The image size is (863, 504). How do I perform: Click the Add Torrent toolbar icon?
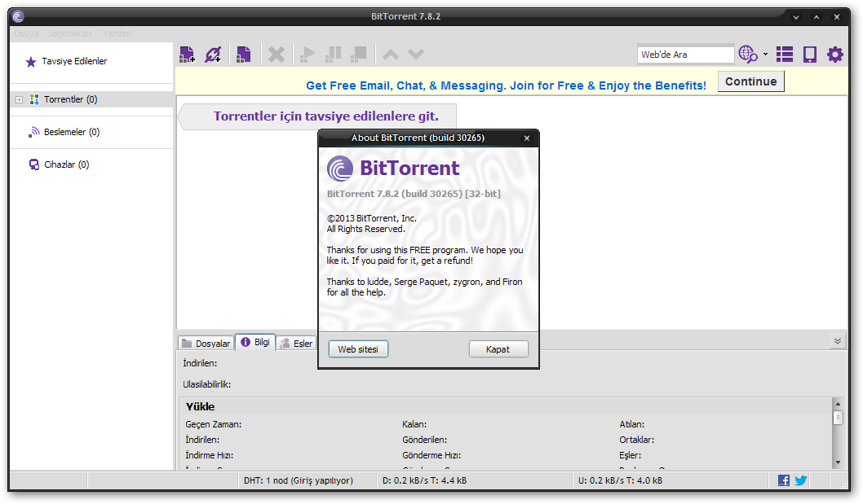pyautogui.click(x=187, y=55)
